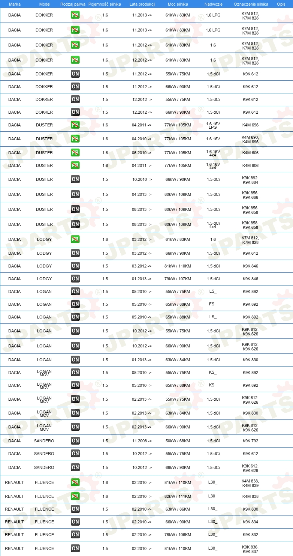Click the 78kW / 106KM power cell
Image resolution: width=293 pixels, height=556 pixels.
(178, 535)
